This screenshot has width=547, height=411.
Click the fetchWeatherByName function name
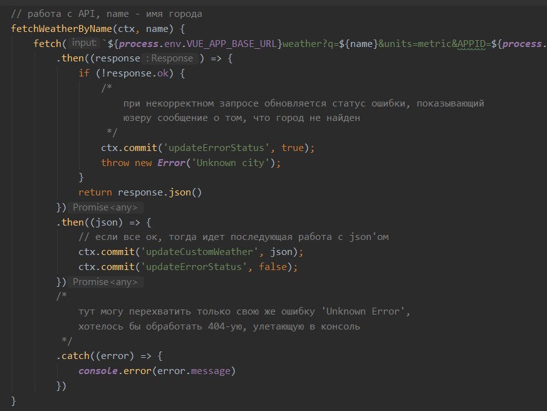pyautogui.click(x=61, y=29)
